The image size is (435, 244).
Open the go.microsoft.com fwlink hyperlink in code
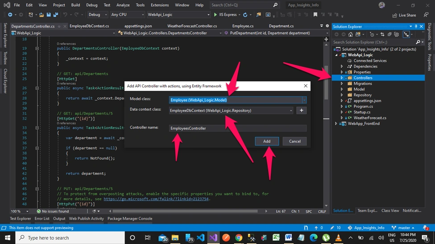tap(156, 199)
